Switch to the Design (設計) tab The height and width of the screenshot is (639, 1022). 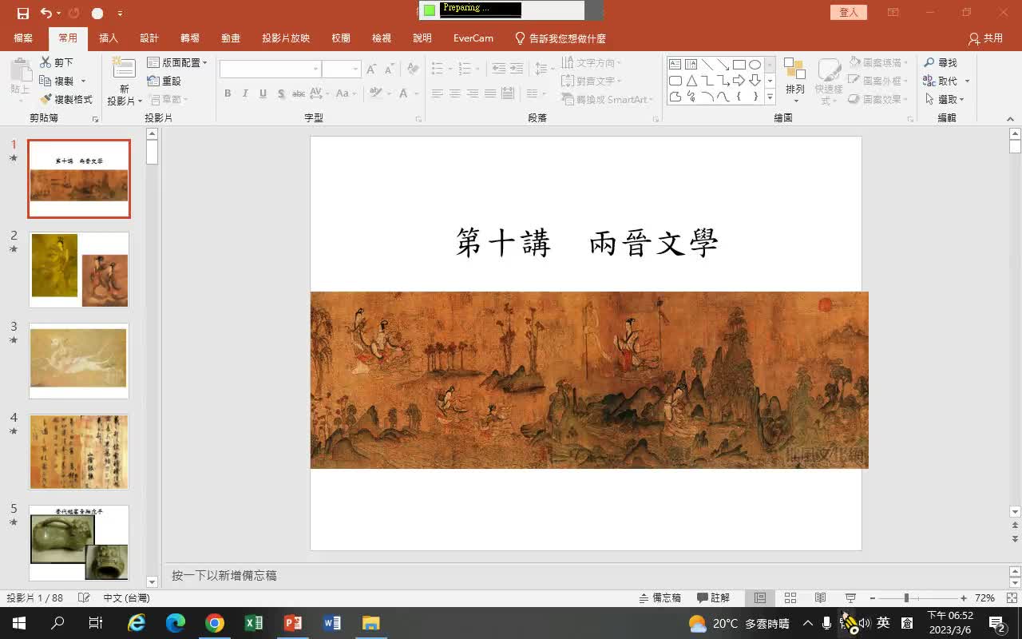point(149,38)
